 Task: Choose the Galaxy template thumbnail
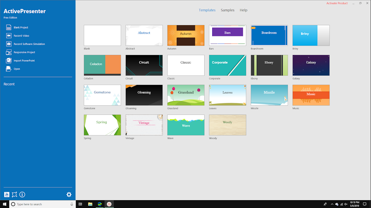coord(311,65)
